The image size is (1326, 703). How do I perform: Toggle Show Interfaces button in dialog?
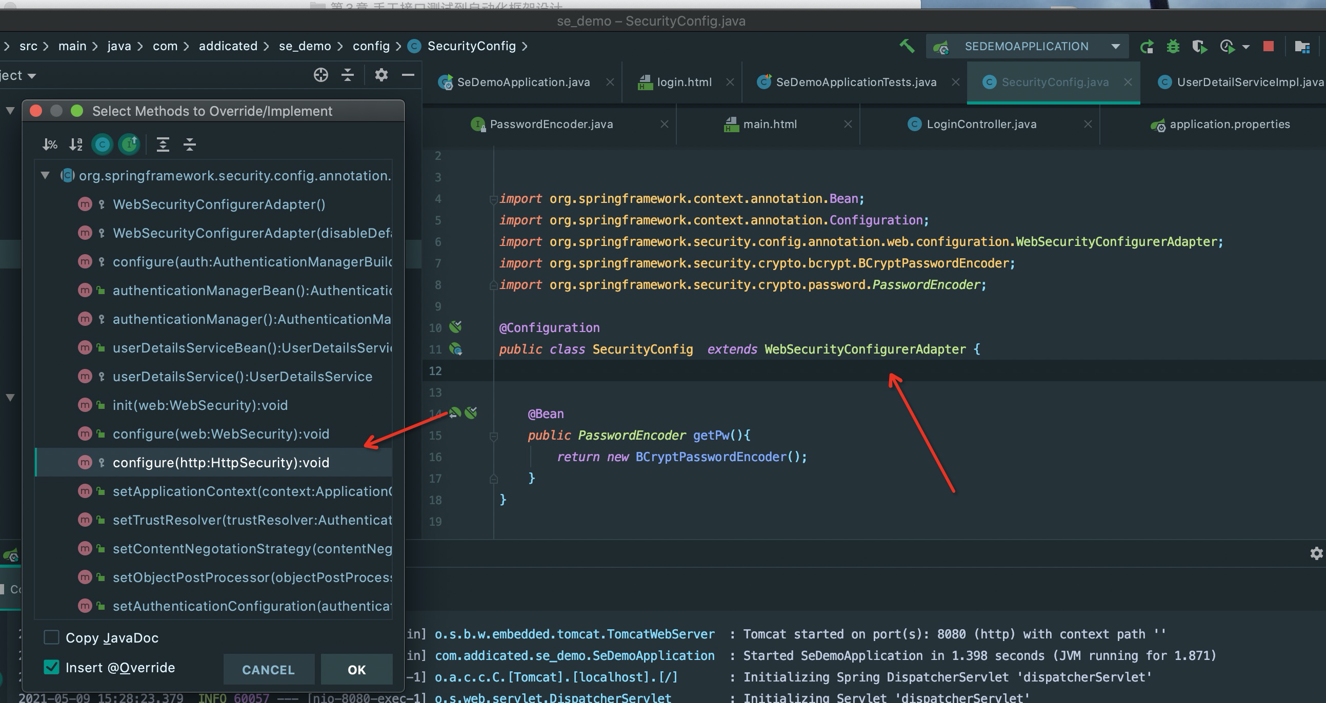[x=129, y=144]
